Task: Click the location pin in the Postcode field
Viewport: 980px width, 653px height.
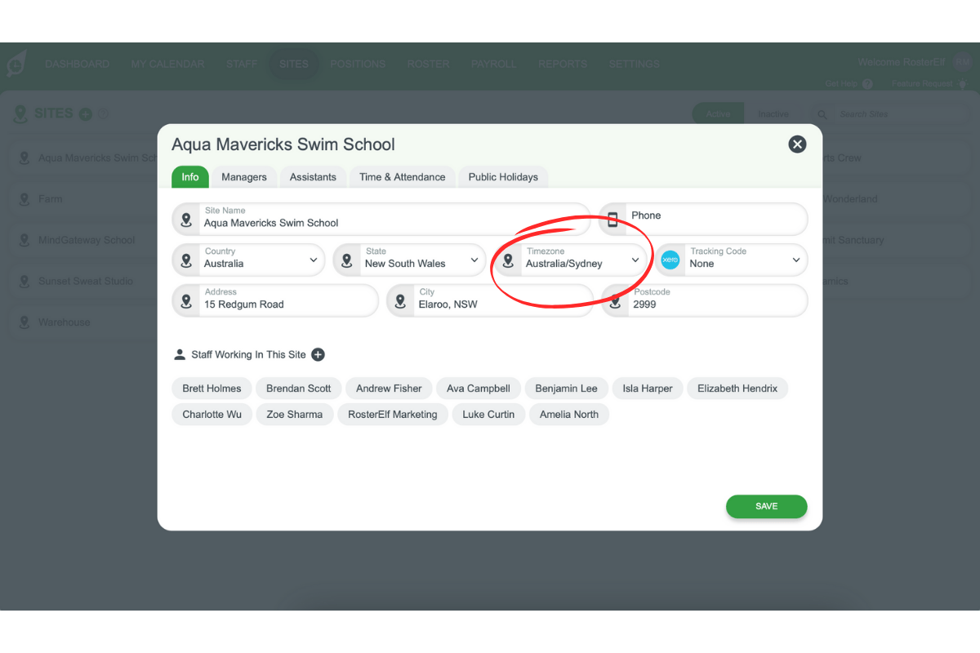Action: click(615, 300)
